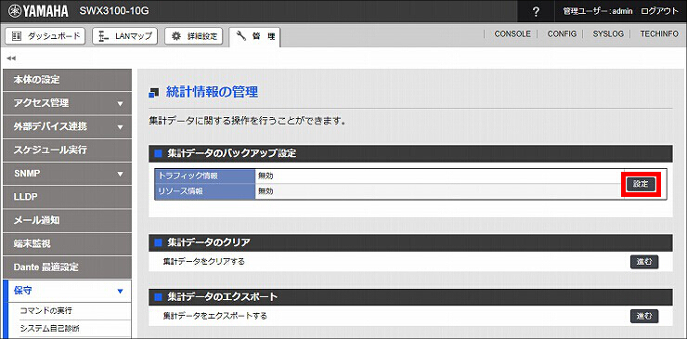Click 無効 value in トラフィック情報 row
The height and width of the screenshot is (339, 687).
[266, 176]
